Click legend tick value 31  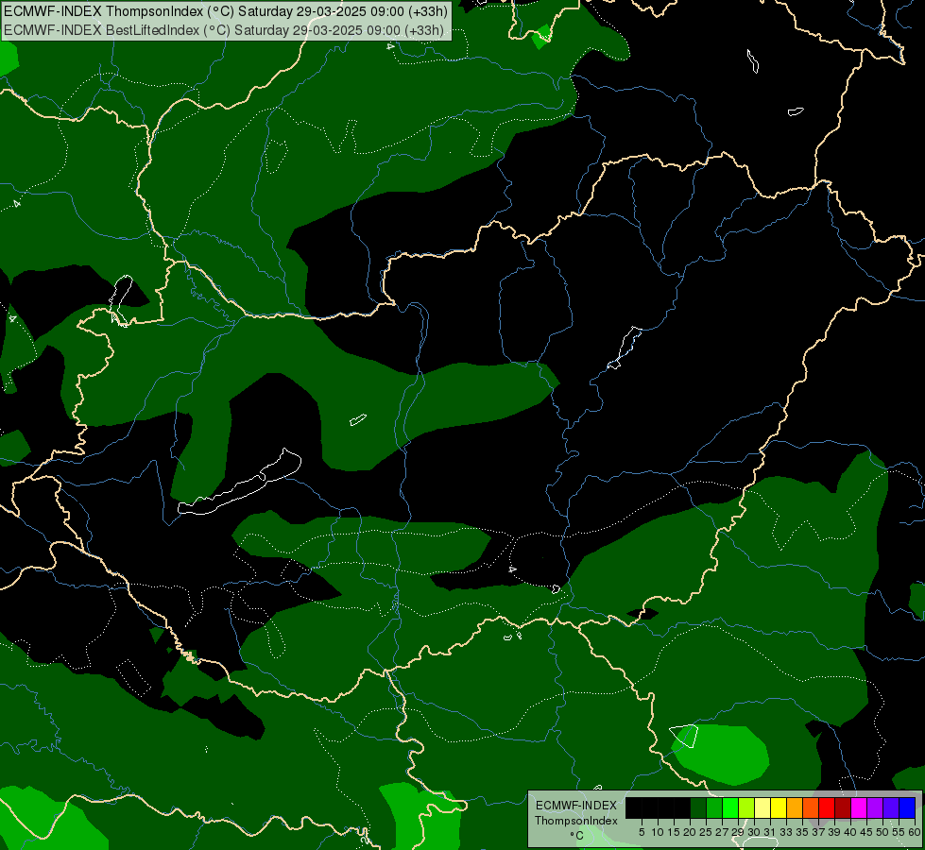click(x=770, y=832)
